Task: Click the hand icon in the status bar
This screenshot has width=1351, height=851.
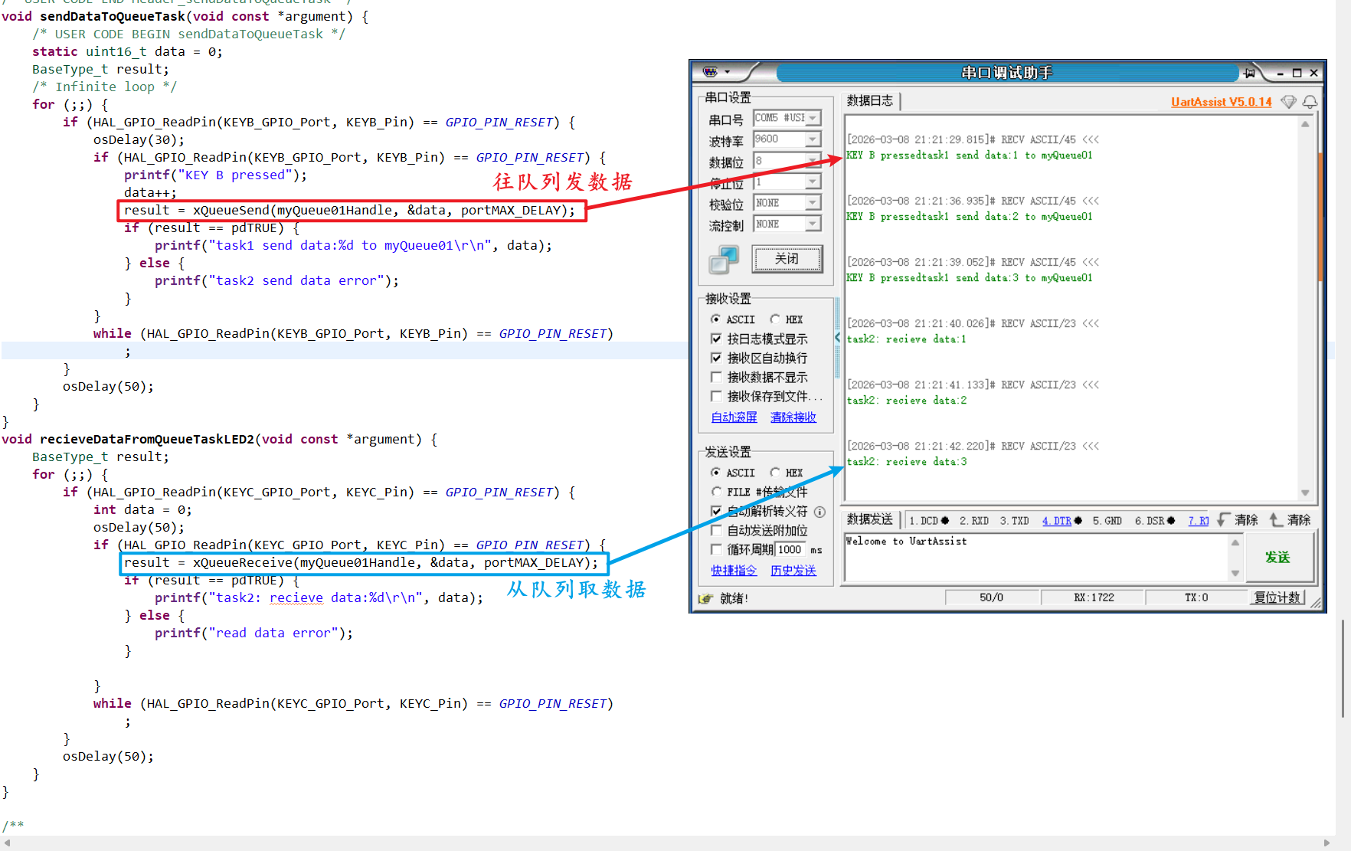Action: 705,598
